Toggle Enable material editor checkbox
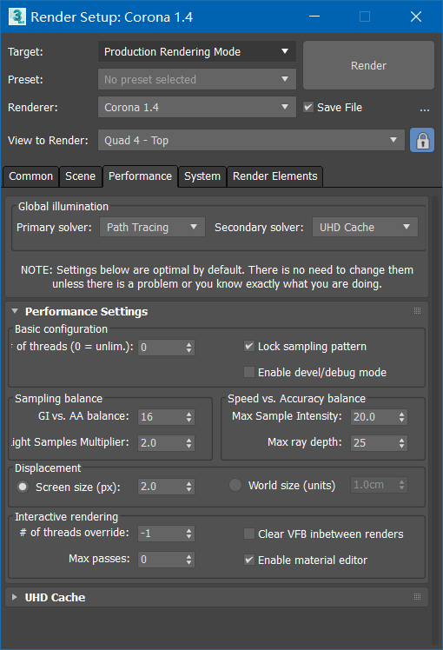The image size is (443, 650). [249, 560]
